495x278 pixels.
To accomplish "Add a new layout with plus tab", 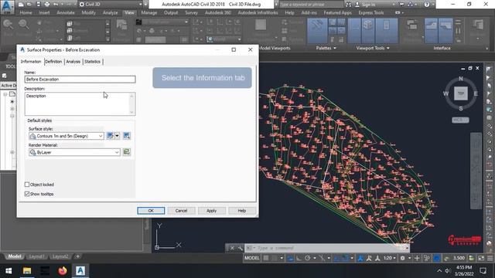I will 77,256.
